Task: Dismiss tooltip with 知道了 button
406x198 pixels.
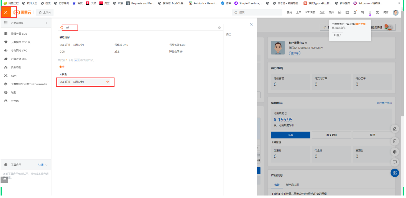Action: (338, 35)
